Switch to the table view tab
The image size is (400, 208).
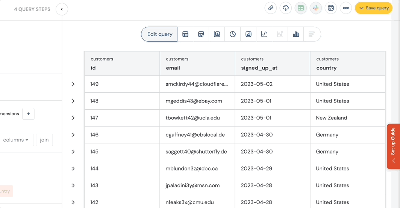click(185, 34)
